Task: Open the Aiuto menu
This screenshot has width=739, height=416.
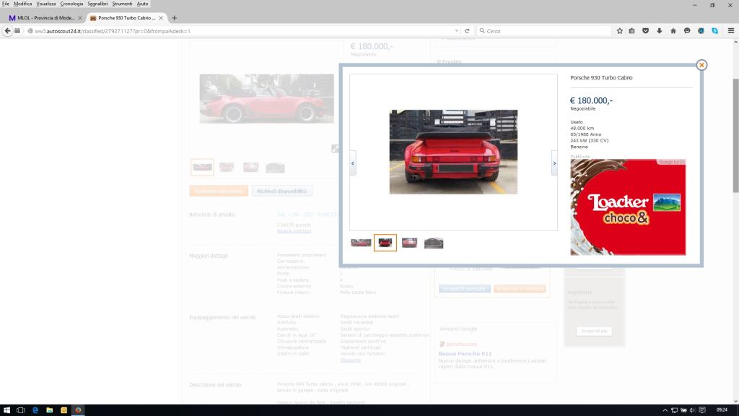Action: click(142, 4)
